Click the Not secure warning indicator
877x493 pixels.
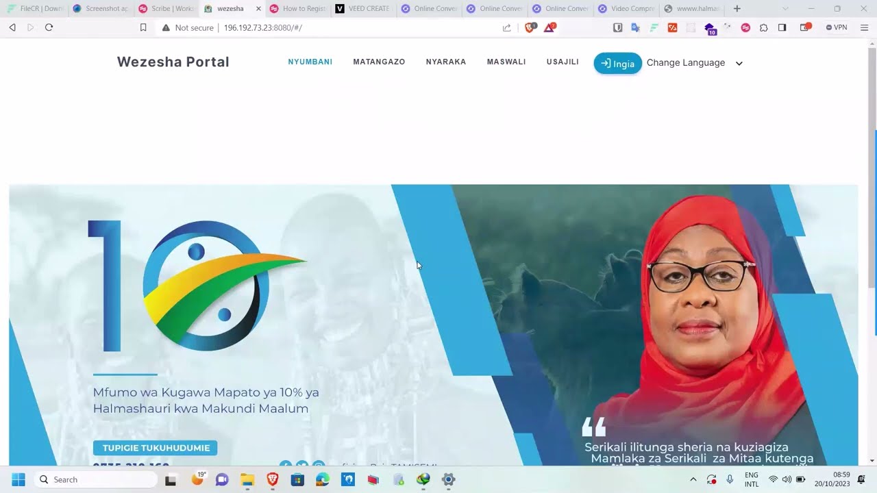tap(188, 27)
